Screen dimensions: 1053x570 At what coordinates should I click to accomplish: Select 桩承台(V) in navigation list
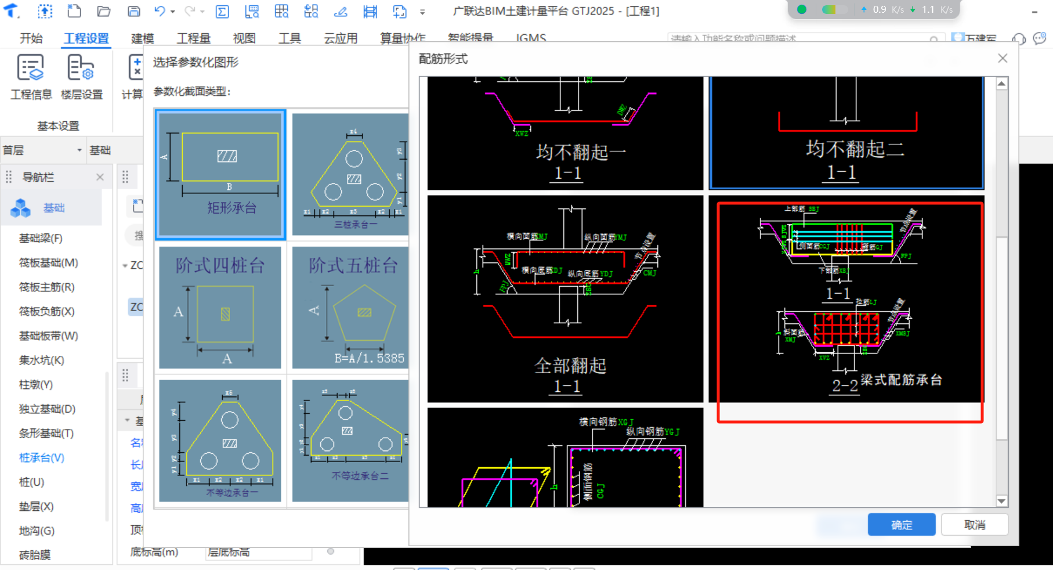(x=41, y=457)
